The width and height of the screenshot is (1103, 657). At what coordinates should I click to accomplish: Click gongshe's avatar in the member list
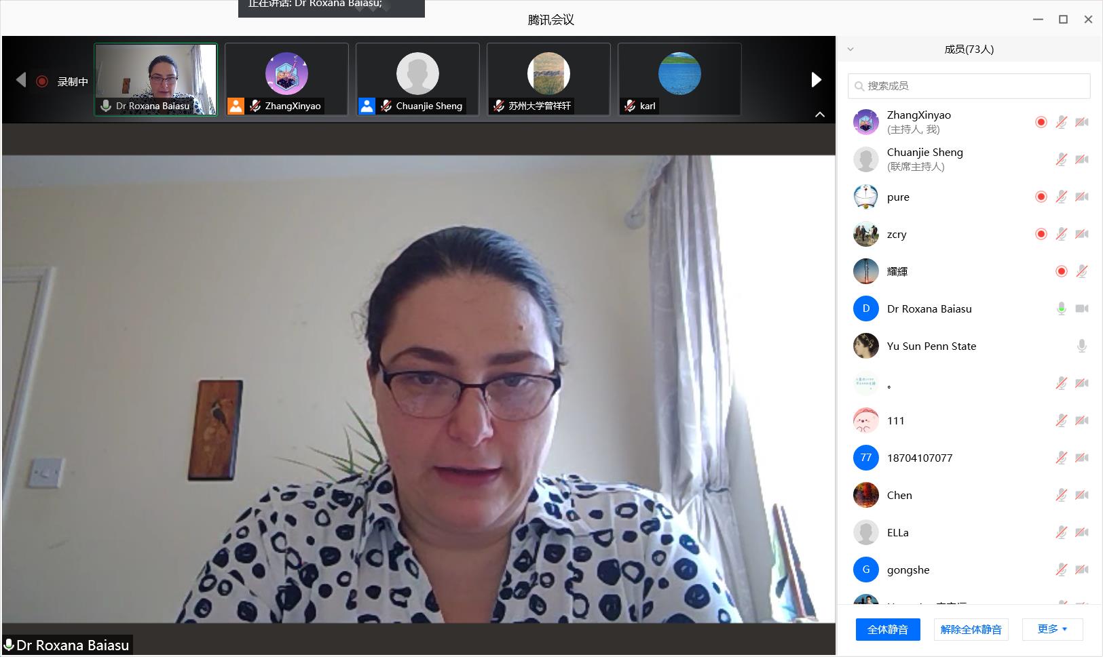click(865, 570)
